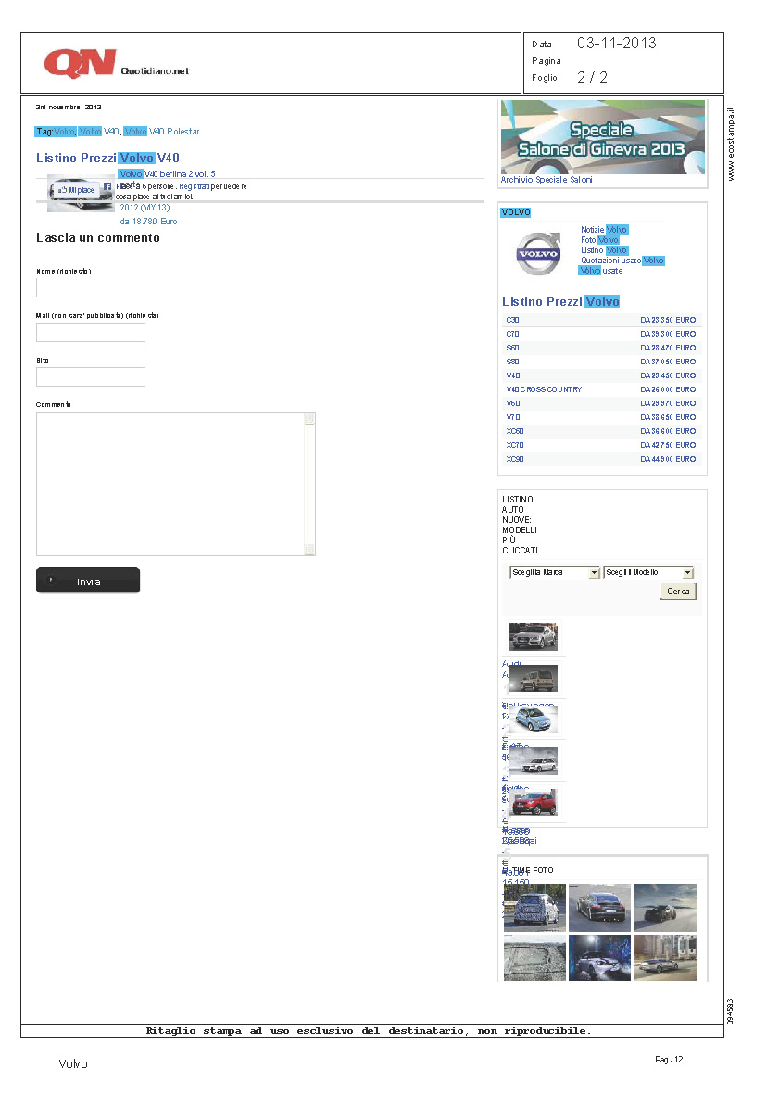Screen dimensions: 779x1094
Task: Click the Volvo brand logo
Action: [x=538, y=251]
